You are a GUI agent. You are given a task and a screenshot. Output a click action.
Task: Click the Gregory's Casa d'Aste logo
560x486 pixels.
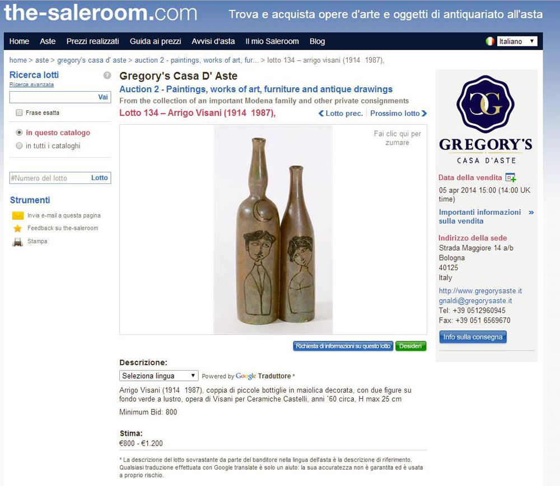click(486, 120)
